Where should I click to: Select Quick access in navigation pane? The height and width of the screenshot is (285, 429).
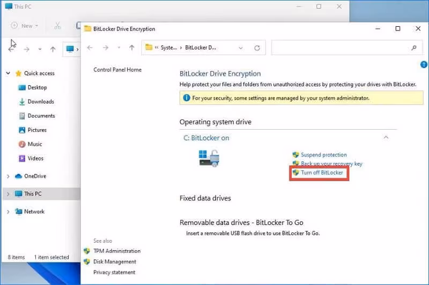39,73
